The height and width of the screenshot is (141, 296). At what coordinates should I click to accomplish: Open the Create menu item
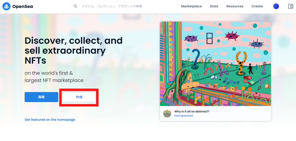[257, 6]
